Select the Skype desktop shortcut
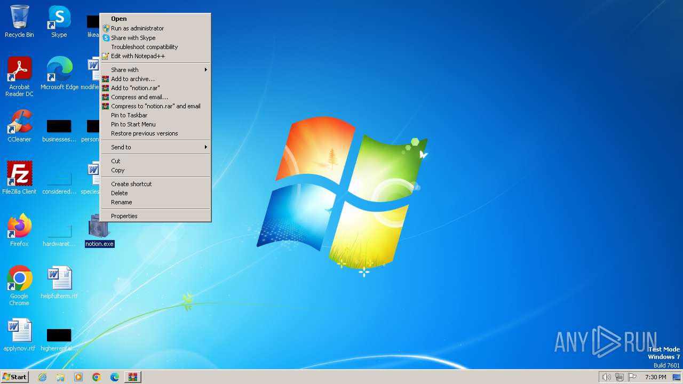This screenshot has width=683, height=384. (x=59, y=21)
